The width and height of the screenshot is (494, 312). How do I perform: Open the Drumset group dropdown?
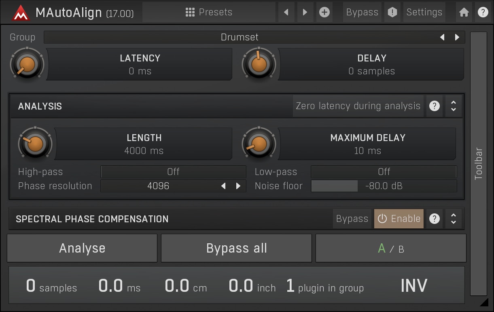[x=240, y=37]
